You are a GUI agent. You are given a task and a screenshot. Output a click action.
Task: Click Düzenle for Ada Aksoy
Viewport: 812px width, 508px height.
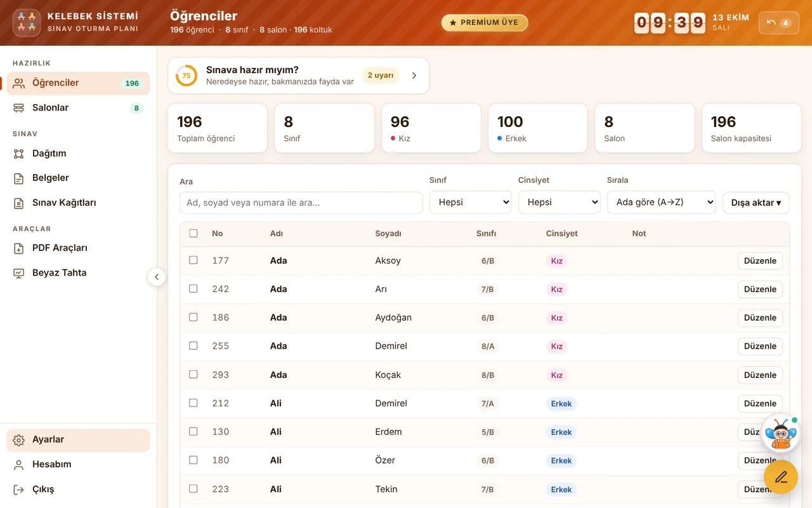click(x=760, y=261)
